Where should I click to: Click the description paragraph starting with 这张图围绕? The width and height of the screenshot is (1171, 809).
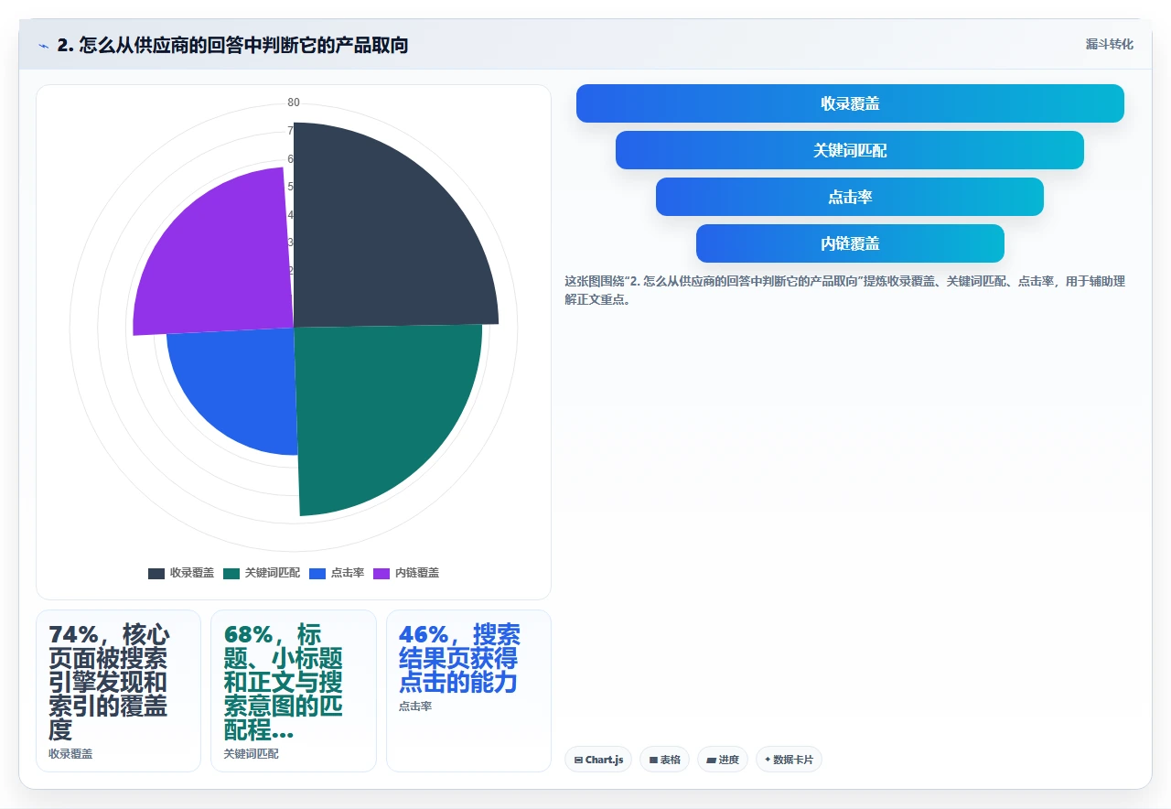(845, 290)
